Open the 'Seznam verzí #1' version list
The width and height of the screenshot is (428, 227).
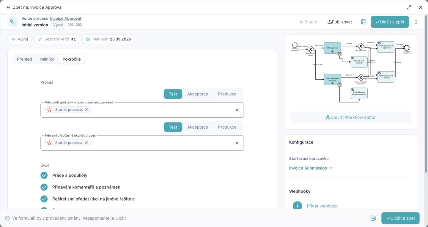[57, 39]
